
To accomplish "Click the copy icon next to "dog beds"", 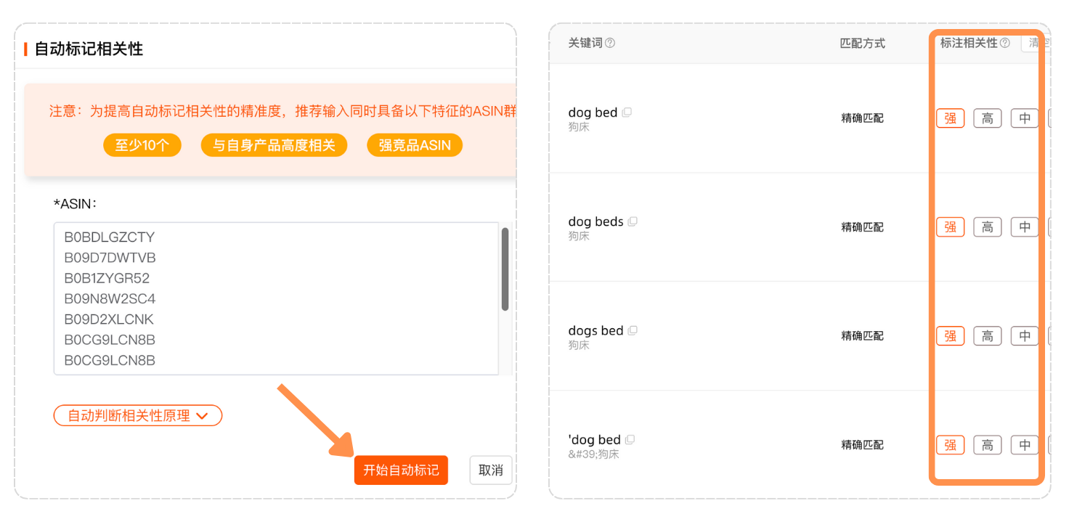I will point(633,221).
